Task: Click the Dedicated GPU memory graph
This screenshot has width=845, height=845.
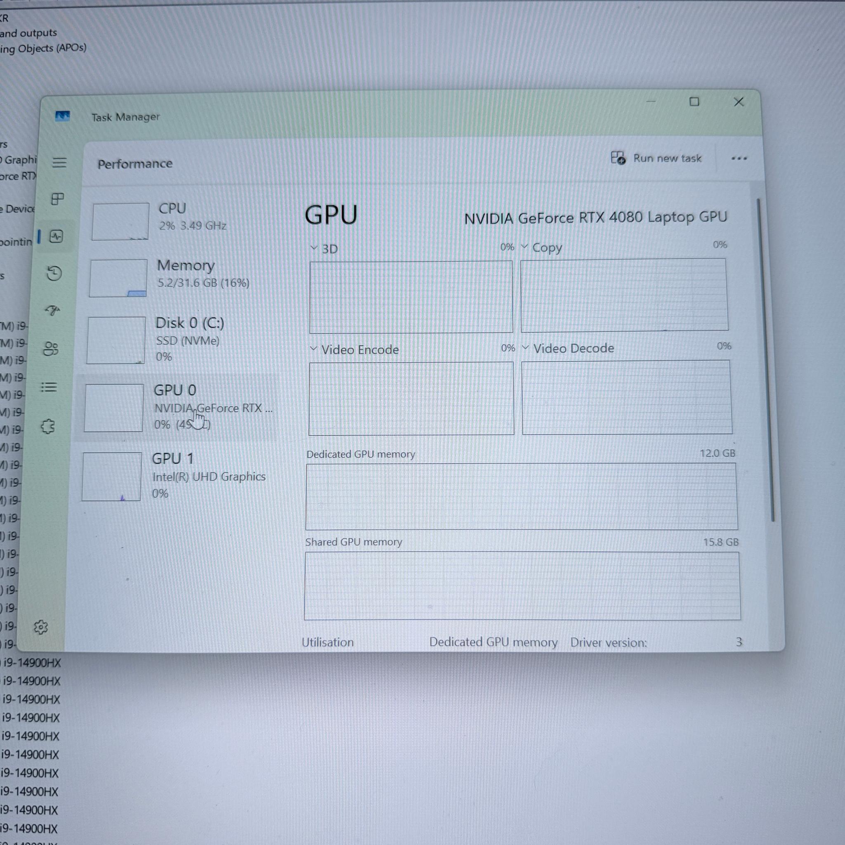Action: coord(521,497)
